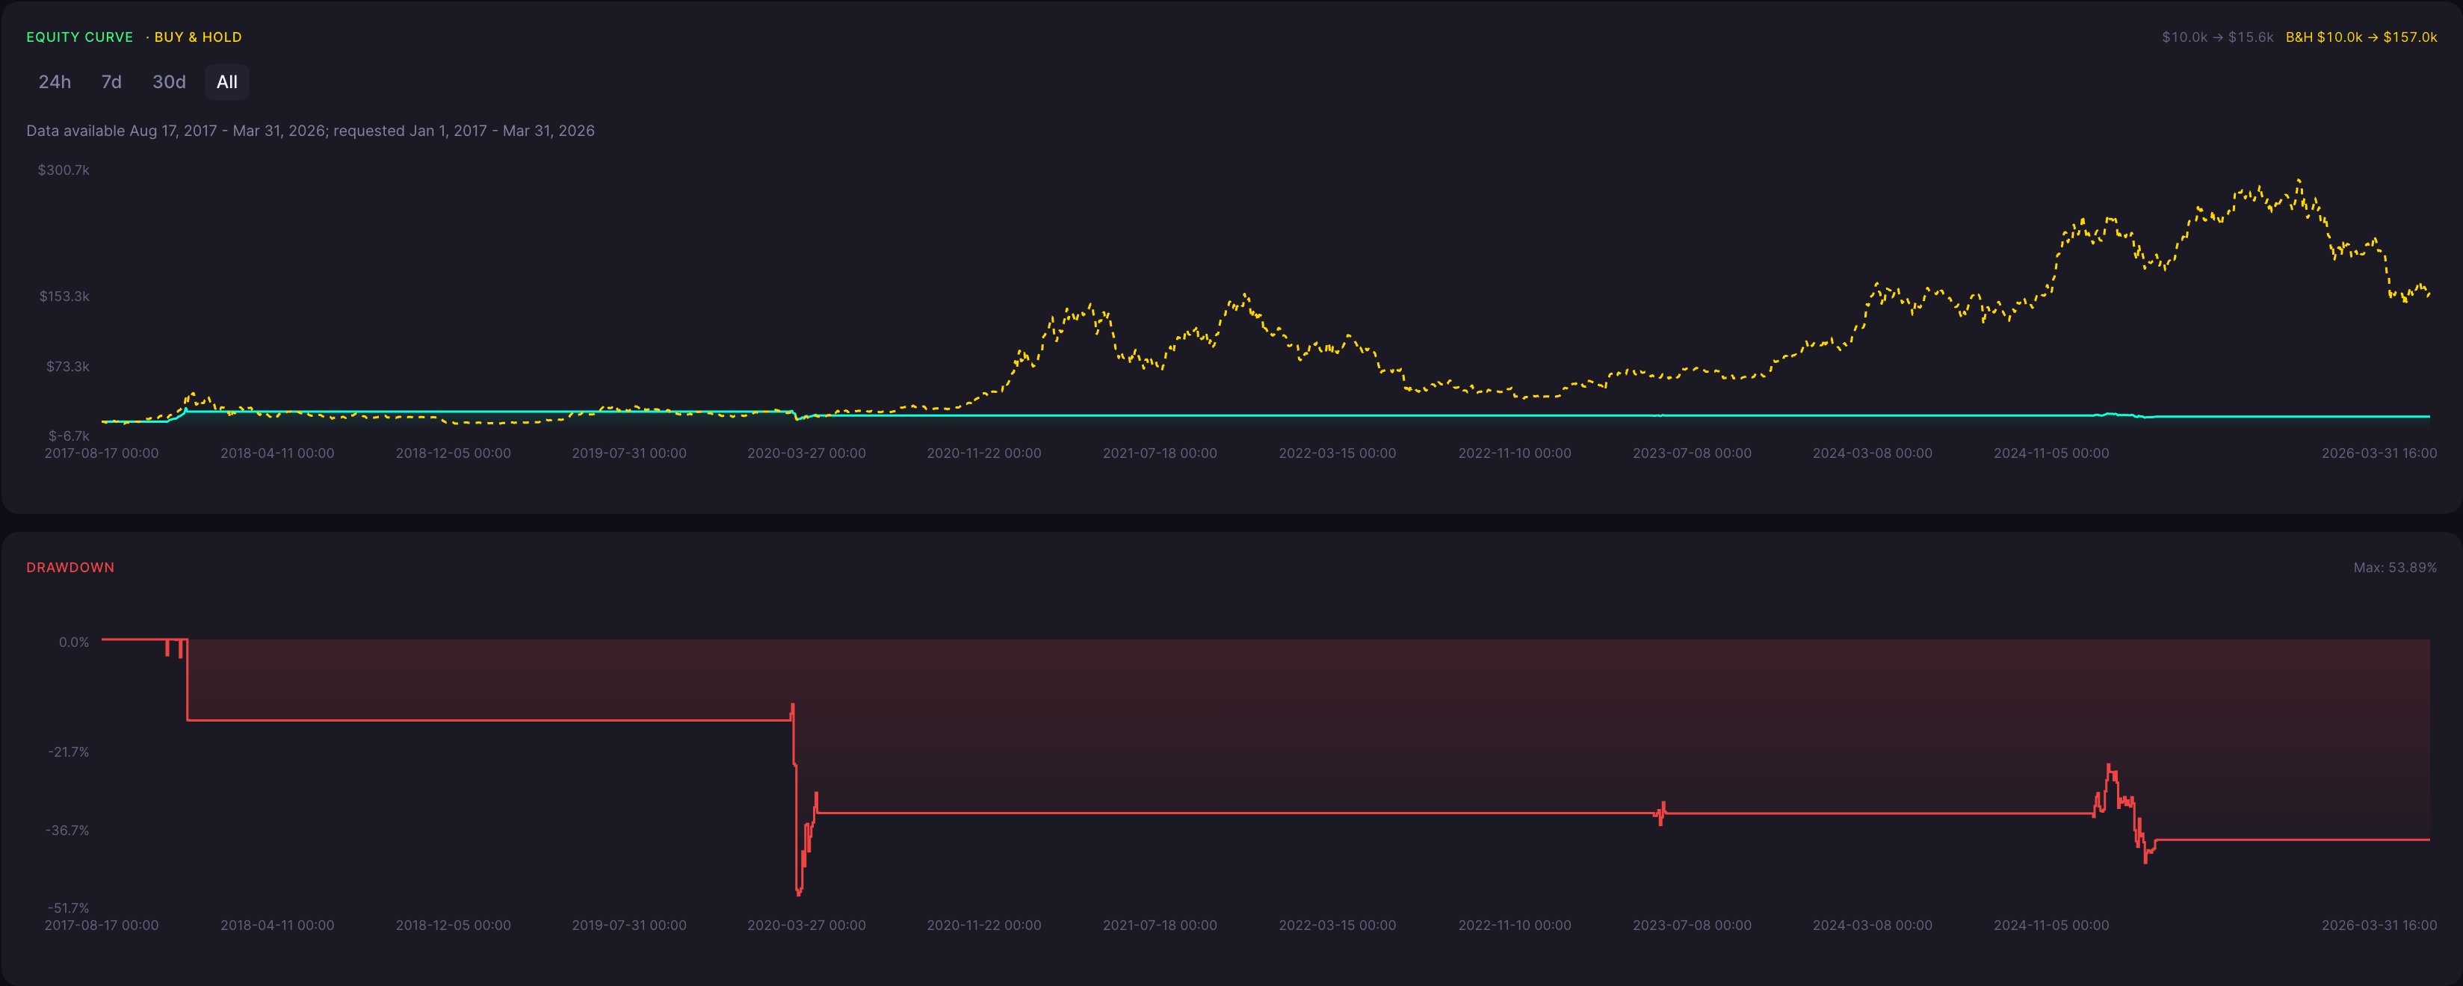
Task: Select the 24h time range tab
Action: (x=55, y=82)
